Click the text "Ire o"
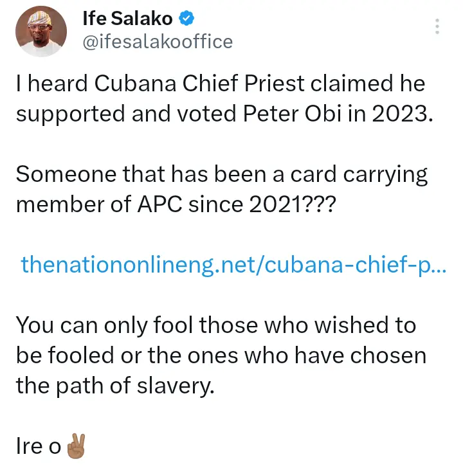Viewport: 463px width, 468px height. (x=37, y=446)
